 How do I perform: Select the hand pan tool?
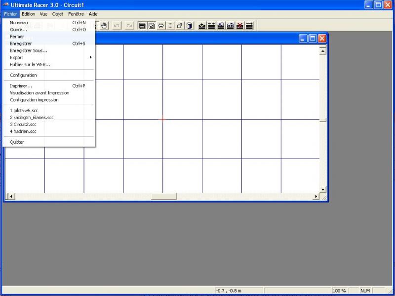point(104,26)
